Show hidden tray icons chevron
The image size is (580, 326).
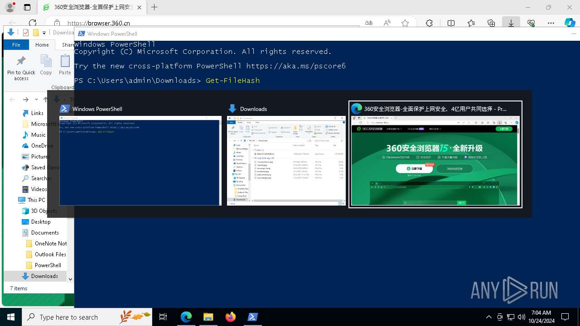pos(488,317)
